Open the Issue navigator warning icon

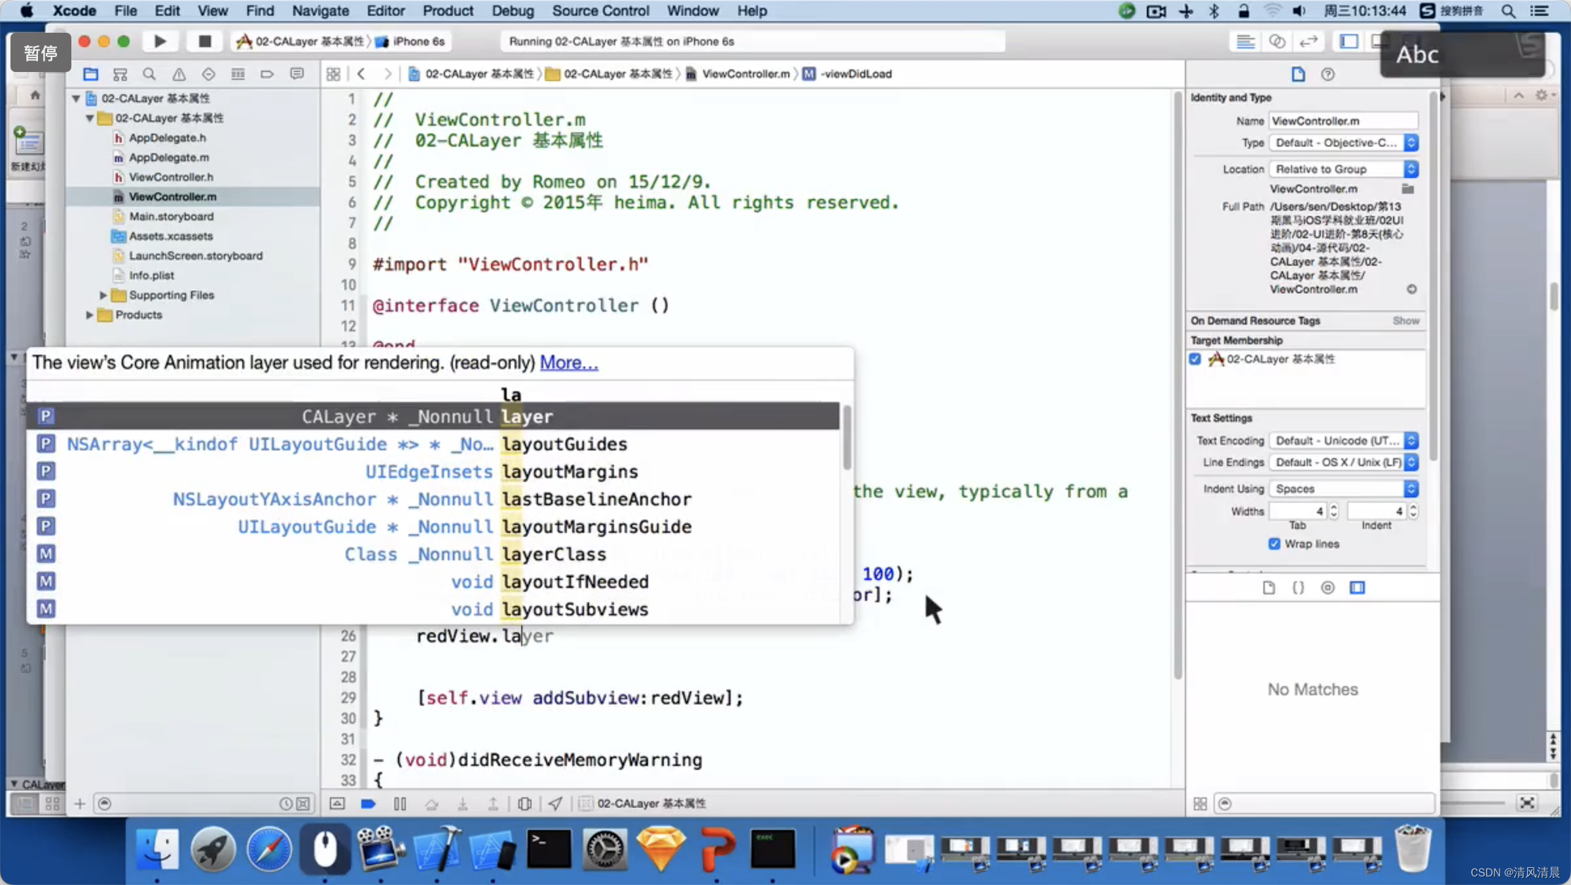[179, 74]
